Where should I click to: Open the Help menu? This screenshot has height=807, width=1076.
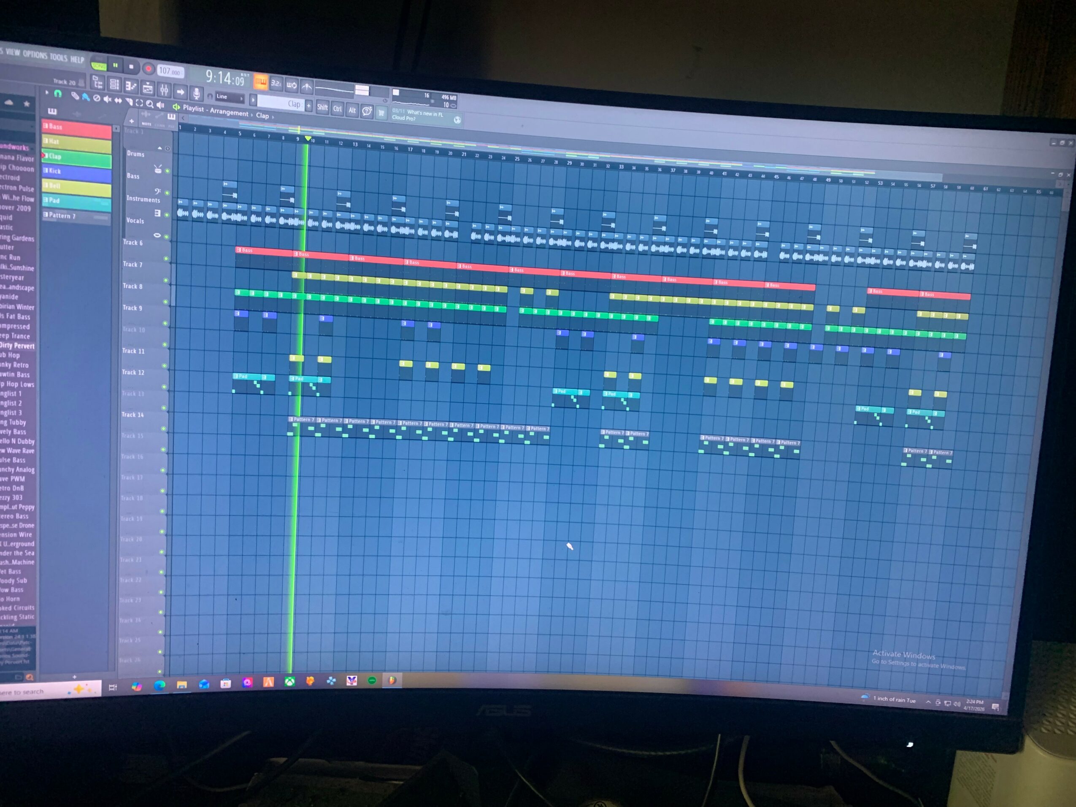(77, 59)
